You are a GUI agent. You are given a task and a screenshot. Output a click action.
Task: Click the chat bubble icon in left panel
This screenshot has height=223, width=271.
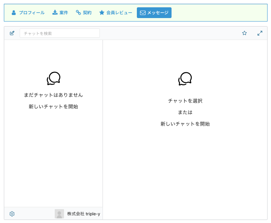[54, 78]
